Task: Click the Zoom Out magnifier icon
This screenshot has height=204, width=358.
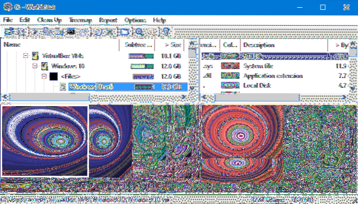Action: [x=151, y=32]
